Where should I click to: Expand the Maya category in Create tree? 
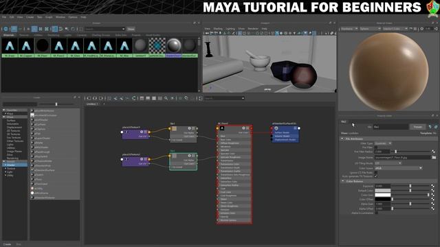pos(5,114)
